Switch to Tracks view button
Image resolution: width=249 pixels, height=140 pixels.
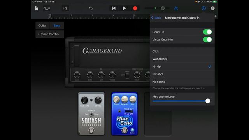point(47,8)
